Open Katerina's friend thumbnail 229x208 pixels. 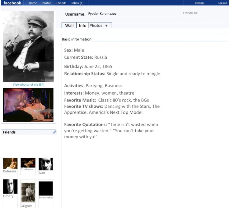10,163
